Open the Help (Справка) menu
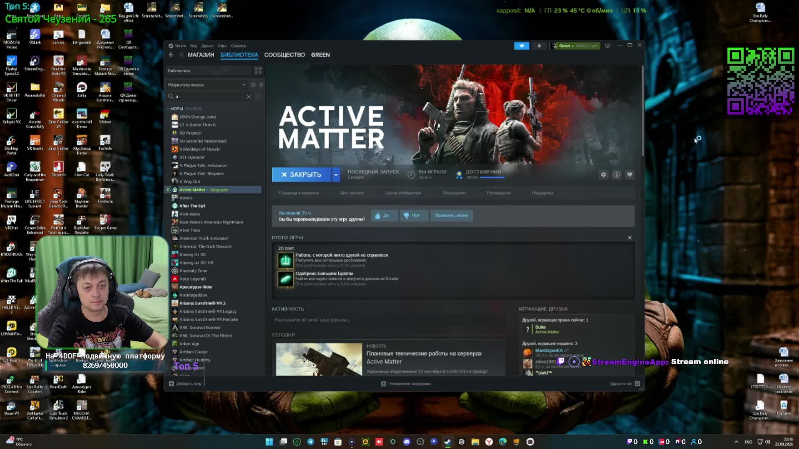The image size is (799, 449). 238,46
